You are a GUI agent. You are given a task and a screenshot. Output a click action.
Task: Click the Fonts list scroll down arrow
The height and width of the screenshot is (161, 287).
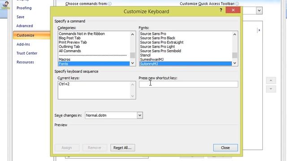(235, 63)
